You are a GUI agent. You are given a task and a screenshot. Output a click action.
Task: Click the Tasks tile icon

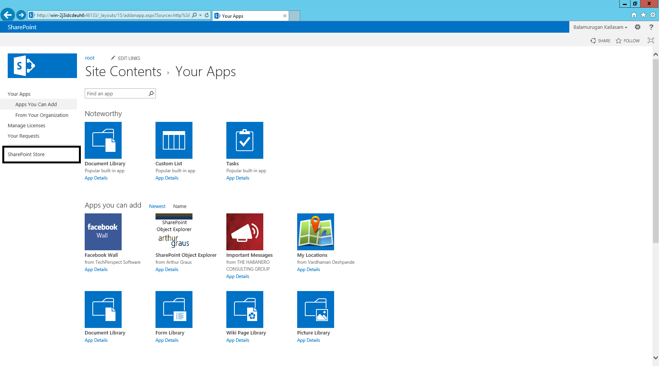pyautogui.click(x=245, y=140)
